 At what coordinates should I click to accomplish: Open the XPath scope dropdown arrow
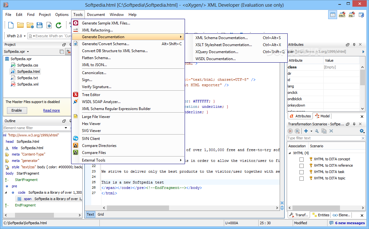[34, 36]
